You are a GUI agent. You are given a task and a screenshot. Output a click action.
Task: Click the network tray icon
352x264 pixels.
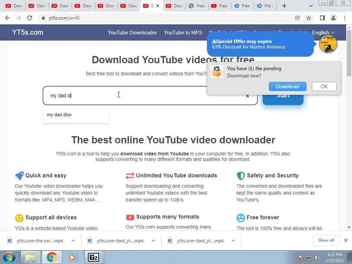pos(309,257)
